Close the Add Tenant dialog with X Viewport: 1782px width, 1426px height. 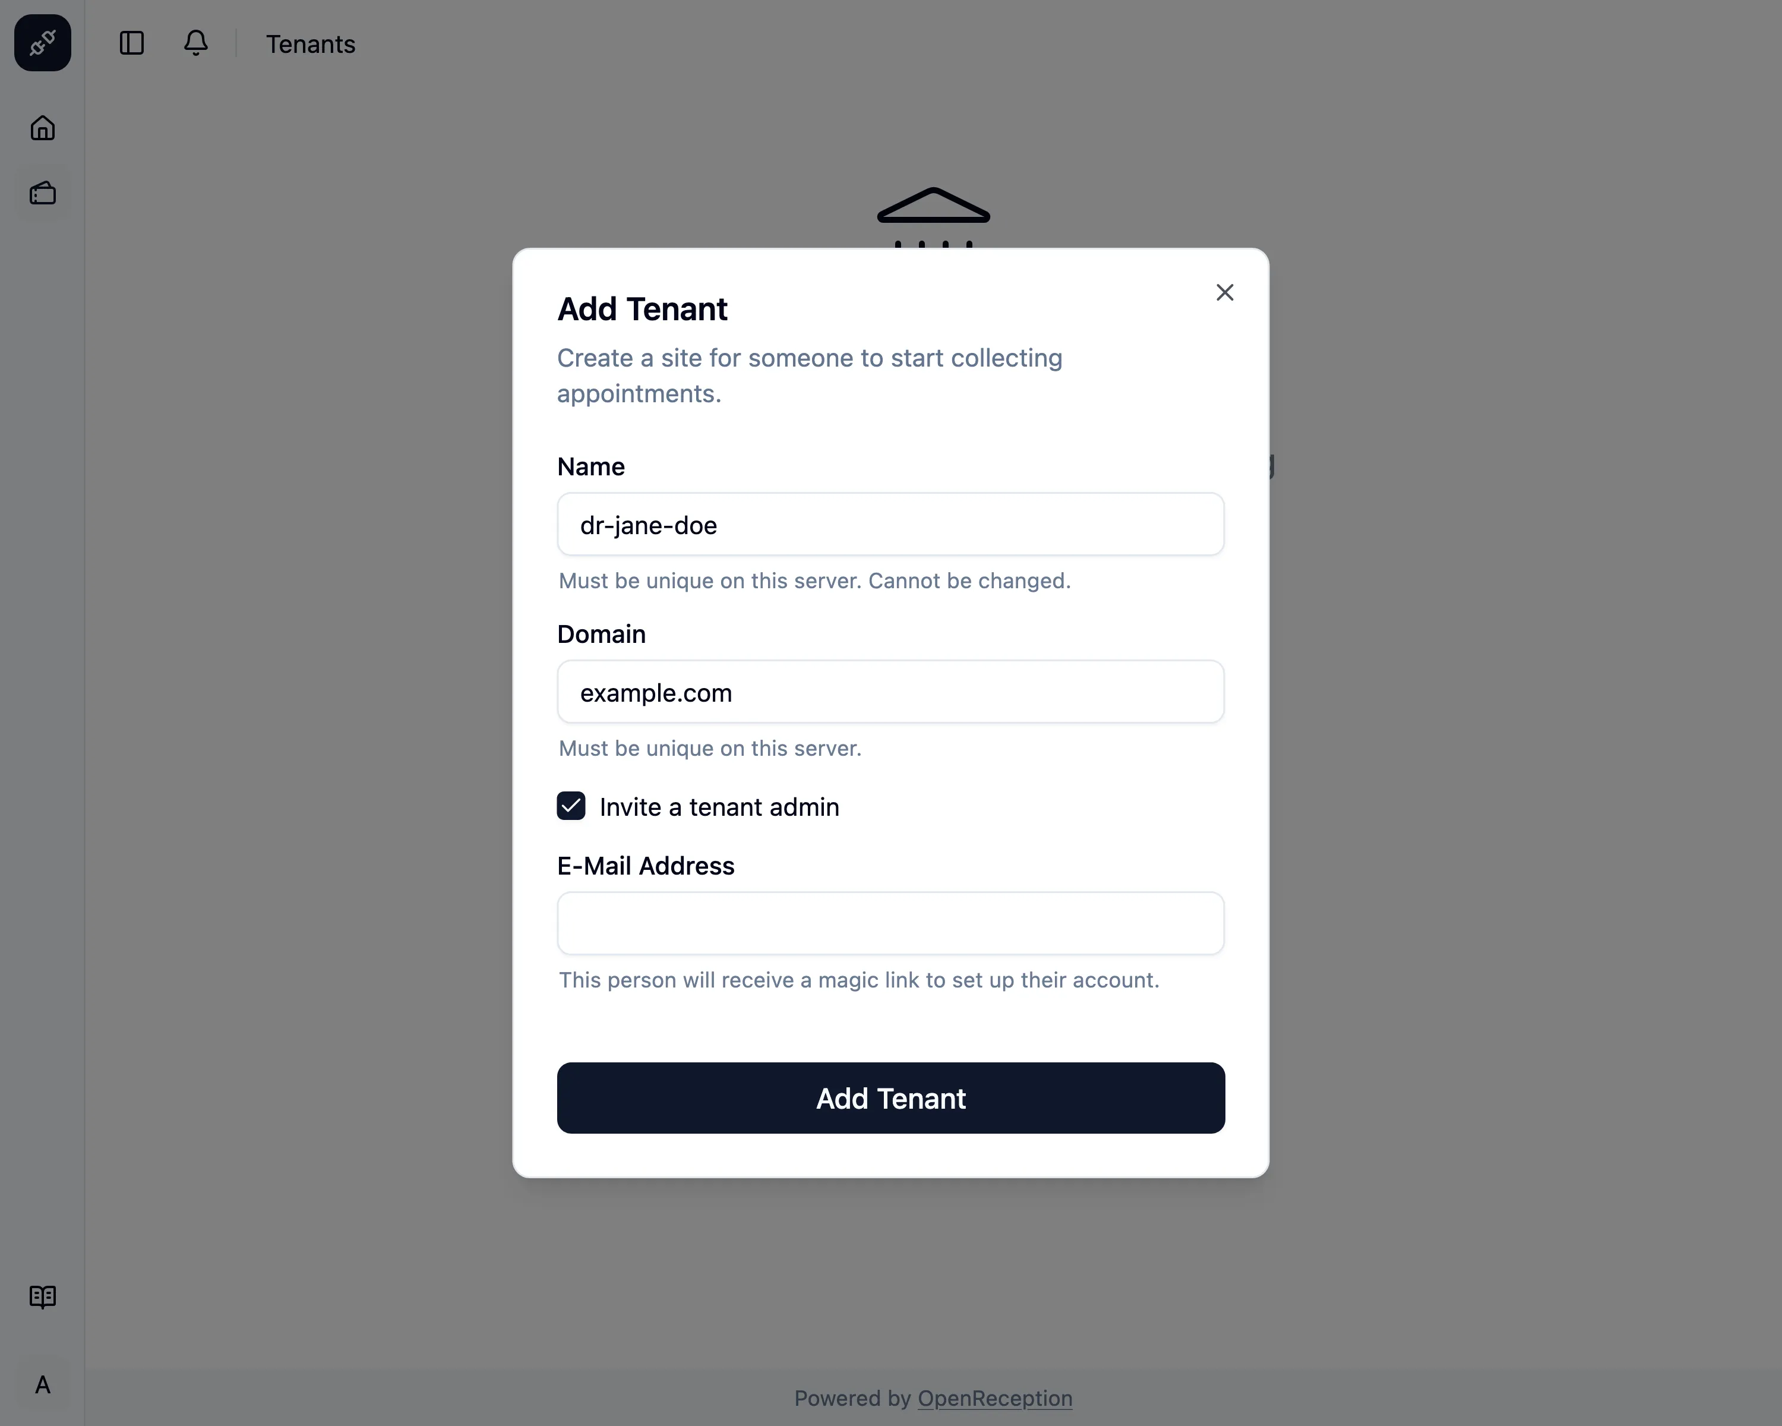(x=1225, y=293)
